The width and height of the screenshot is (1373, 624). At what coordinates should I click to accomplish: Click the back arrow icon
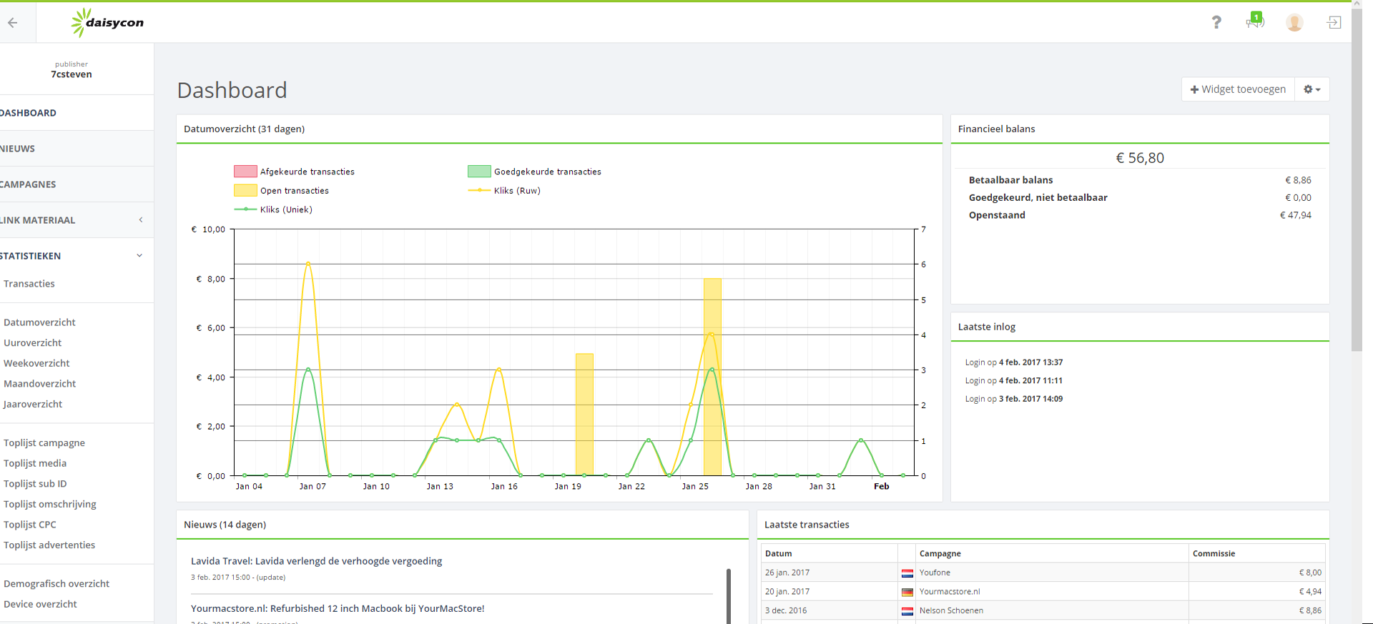[x=12, y=22]
